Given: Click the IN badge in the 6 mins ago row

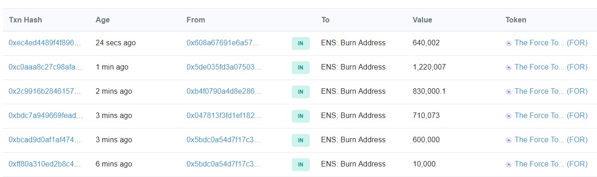Looking at the screenshot, I should pyautogui.click(x=301, y=165).
